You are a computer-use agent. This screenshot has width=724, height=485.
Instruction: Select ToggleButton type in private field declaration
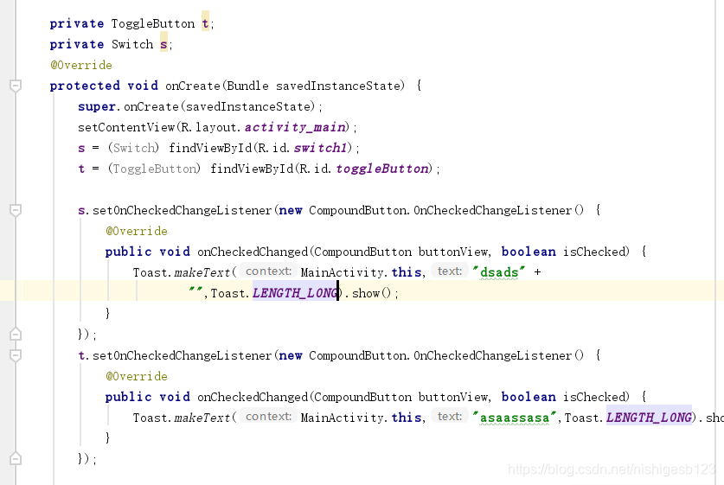coord(153,24)
